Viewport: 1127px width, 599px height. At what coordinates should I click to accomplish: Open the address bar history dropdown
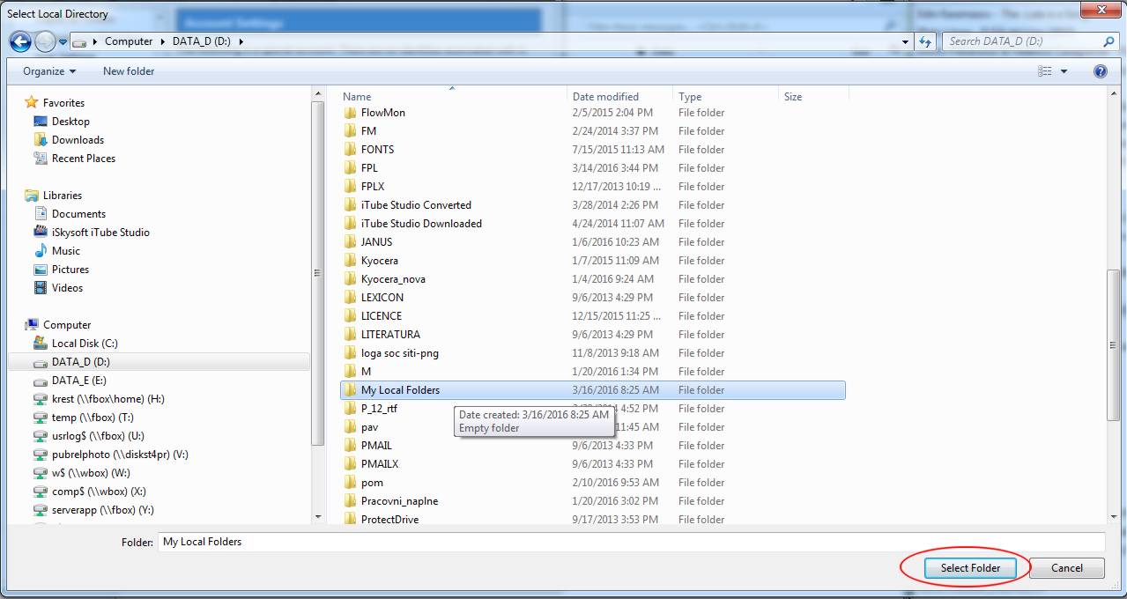pos(905,41)
